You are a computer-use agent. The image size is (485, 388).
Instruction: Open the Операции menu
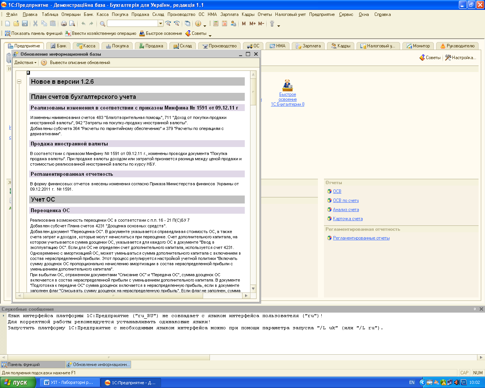tap(71, 14)
